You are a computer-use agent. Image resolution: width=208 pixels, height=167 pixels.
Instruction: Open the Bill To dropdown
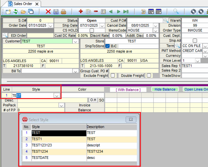click(x=75, y=71)
